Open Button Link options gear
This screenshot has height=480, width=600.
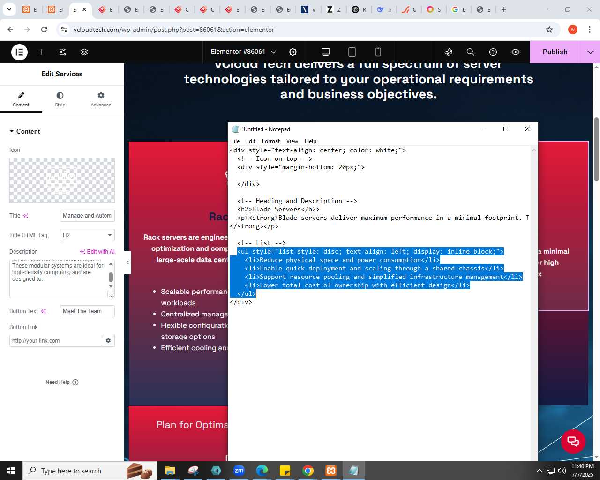pos(108,341)
